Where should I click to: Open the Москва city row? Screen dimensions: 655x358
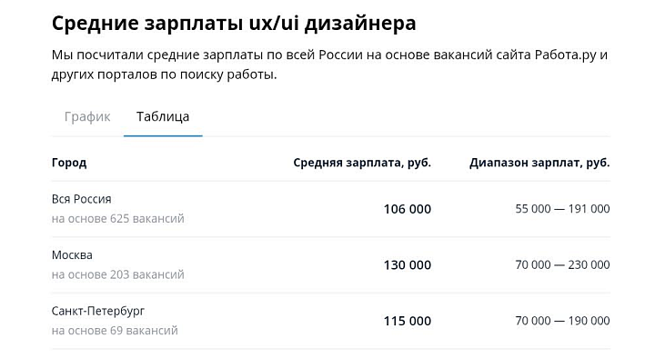coord(331,265)
